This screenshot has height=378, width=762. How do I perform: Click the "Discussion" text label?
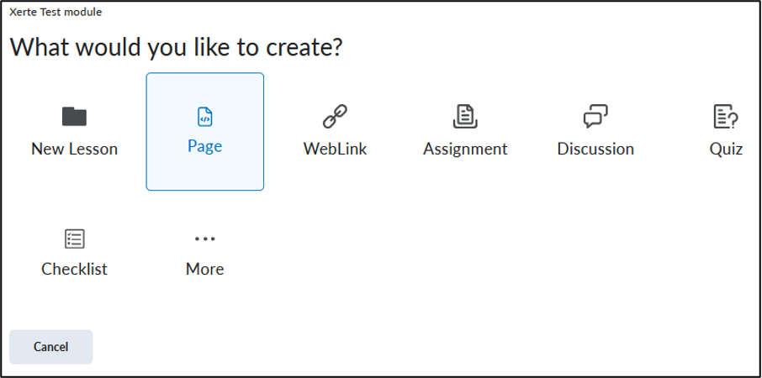point(595,149)
